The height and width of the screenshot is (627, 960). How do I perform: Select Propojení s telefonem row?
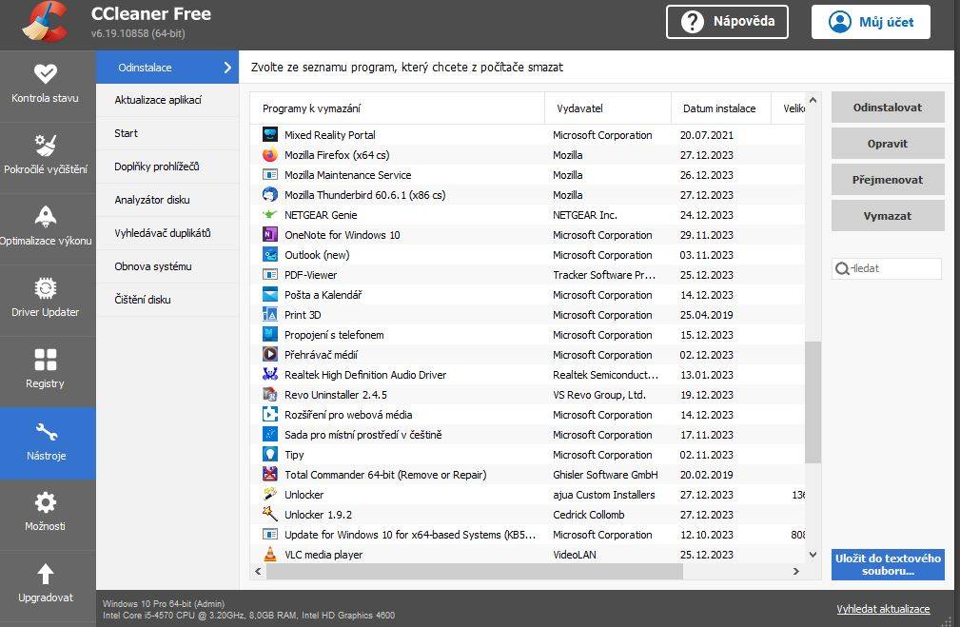point(528,335)
